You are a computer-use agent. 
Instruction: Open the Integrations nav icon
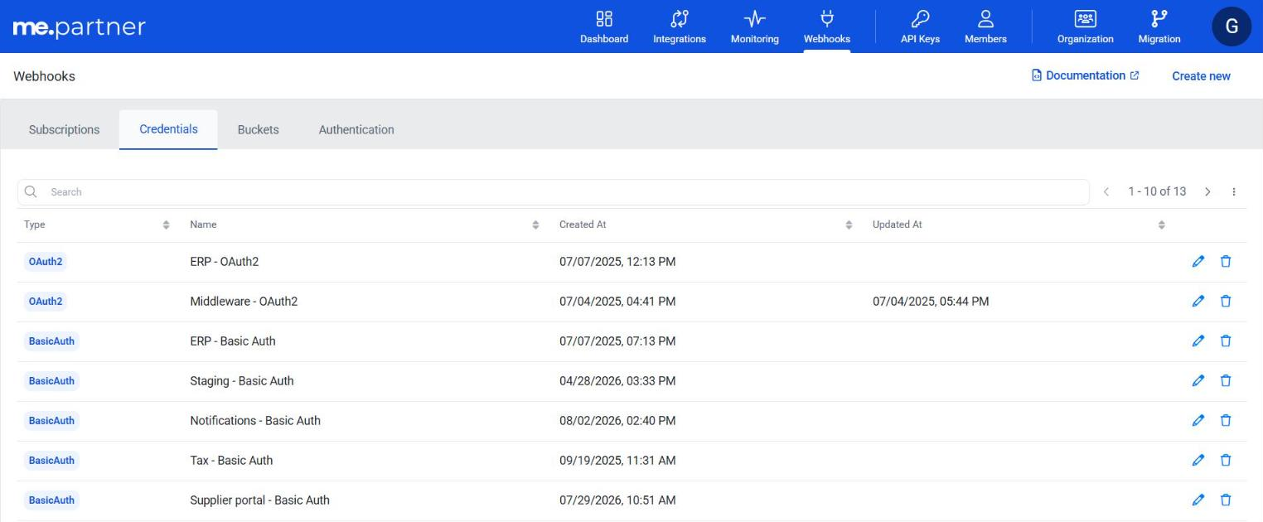[x=680, y=18]
